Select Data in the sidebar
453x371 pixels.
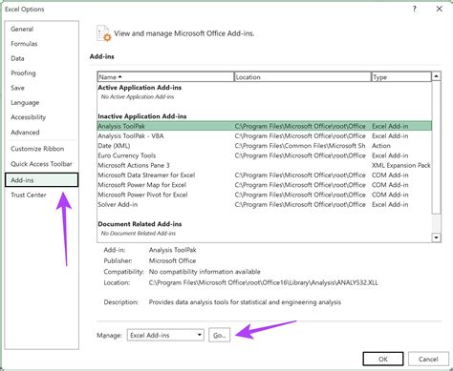[17, 58]
